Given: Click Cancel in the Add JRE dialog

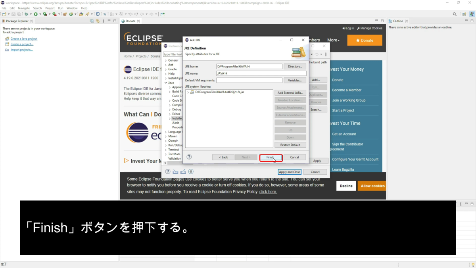Looking at the screenshot, I should click(x=295, y=157).
